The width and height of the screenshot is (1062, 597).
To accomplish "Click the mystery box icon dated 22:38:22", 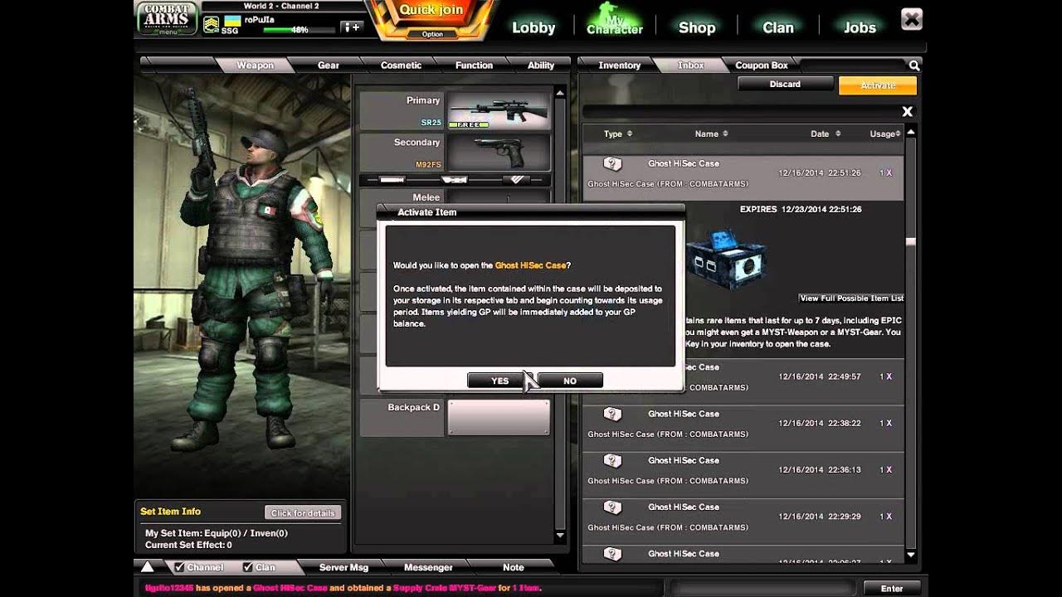I will coord(612,414).
